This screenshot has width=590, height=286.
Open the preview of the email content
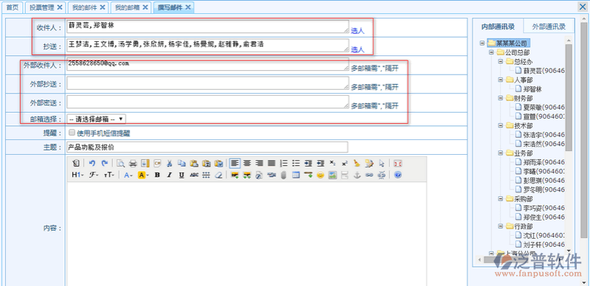click(x=121, y=164)
